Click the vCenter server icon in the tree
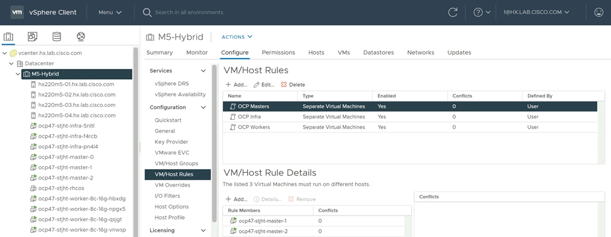611x237 pixels. click(x=13, y=53)
